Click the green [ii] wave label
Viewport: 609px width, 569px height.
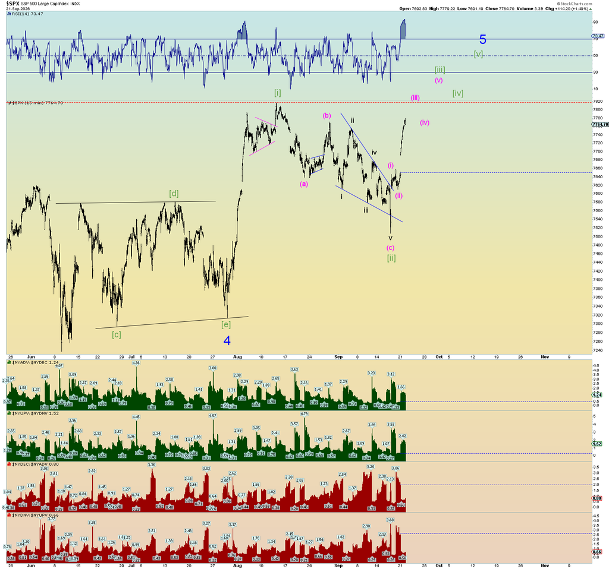[391, 258]
